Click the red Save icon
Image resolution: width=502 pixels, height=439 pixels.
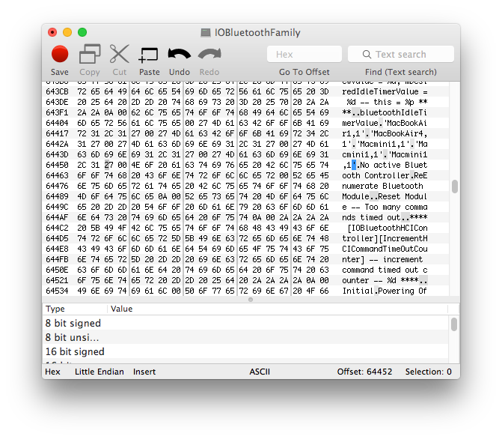point(60,54)
